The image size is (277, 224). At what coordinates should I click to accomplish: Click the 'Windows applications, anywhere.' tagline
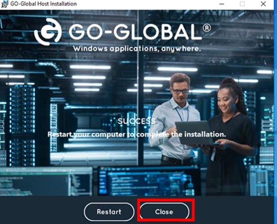tap(137, 49)
